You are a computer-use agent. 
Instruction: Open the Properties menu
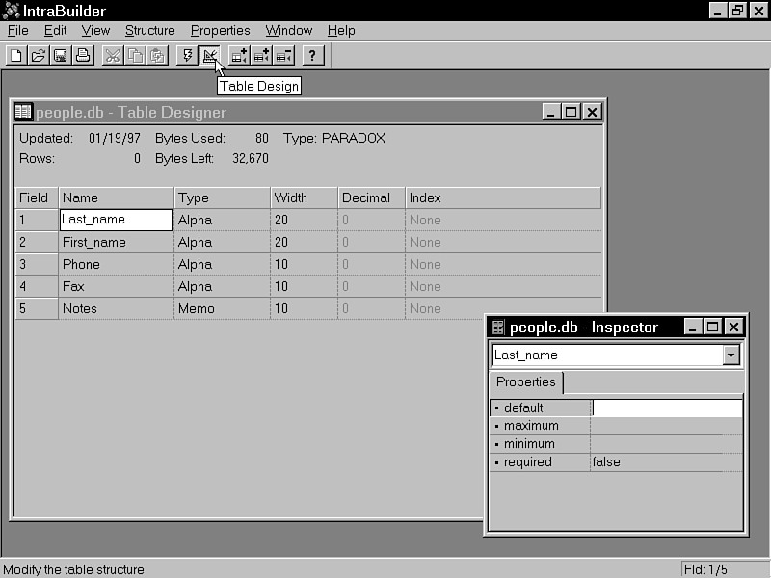coord(220,30)
